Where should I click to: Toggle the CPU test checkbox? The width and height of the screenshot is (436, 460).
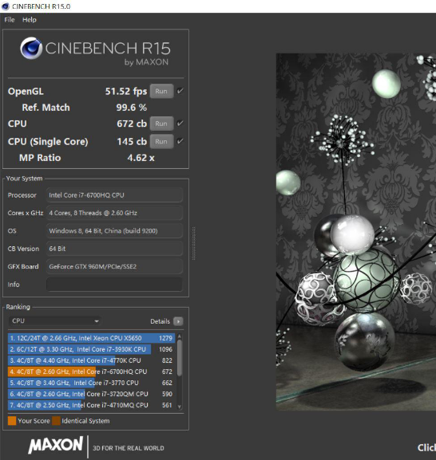coord(180,124)
